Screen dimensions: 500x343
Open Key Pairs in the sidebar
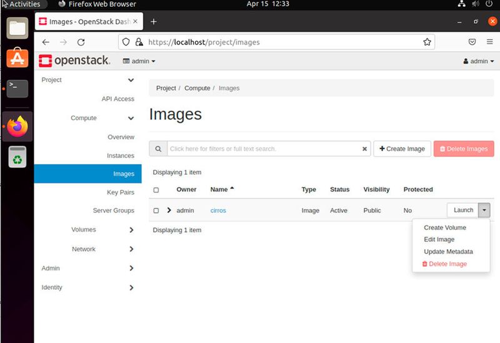pyautogui.click(x=121, y=192)
